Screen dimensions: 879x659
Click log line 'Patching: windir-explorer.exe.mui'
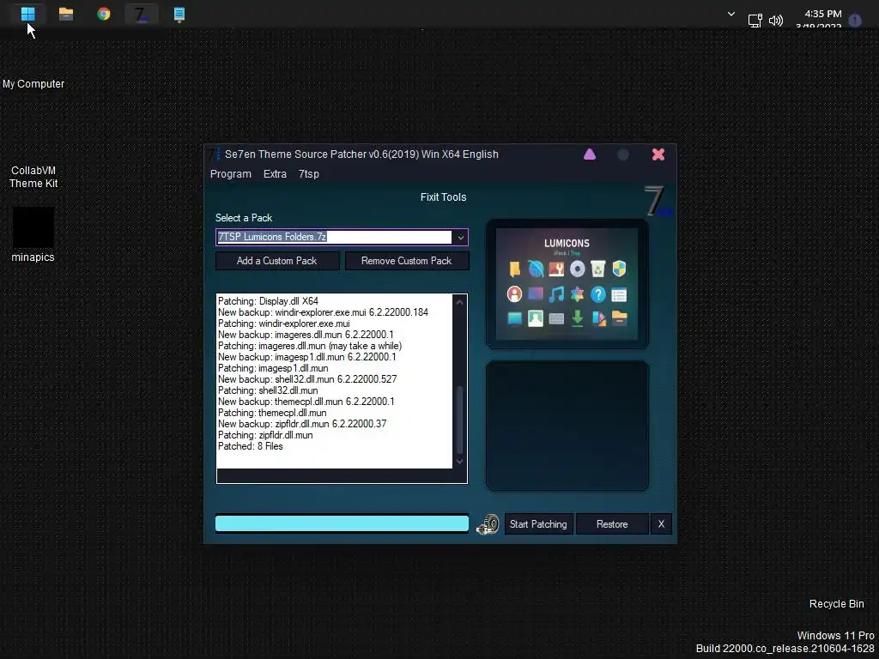click(283, 323)
